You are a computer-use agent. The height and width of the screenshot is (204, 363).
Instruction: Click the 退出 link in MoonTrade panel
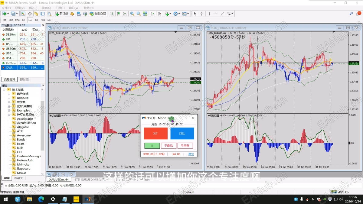(191, 154)
